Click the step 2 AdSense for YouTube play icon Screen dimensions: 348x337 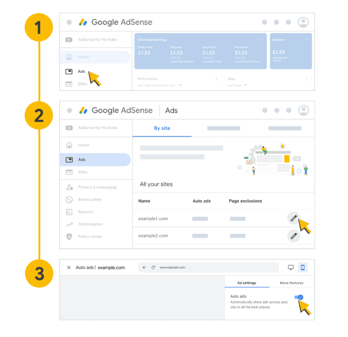click(69, 128)
